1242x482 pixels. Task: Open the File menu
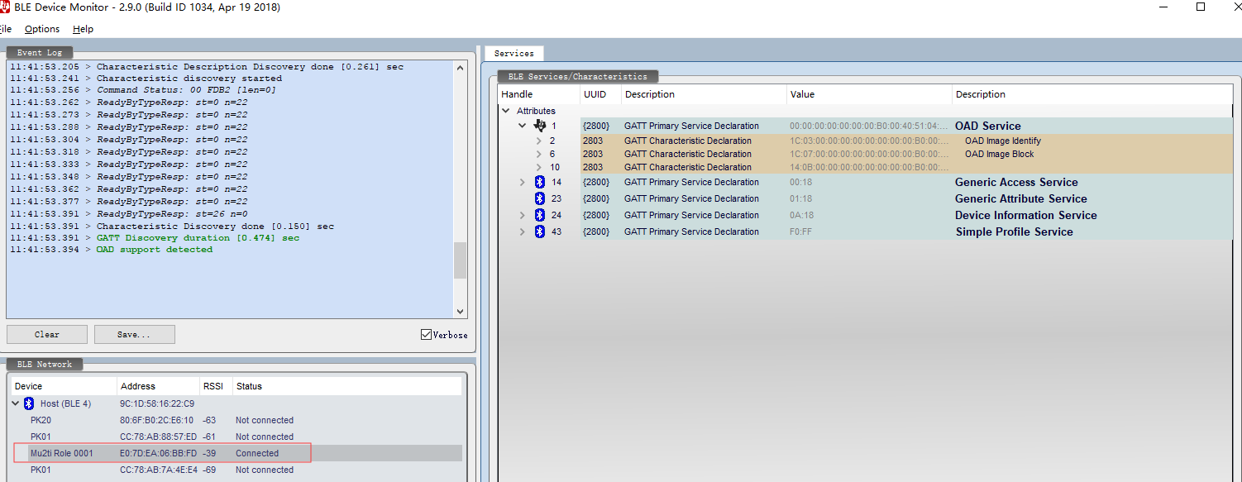5,29
